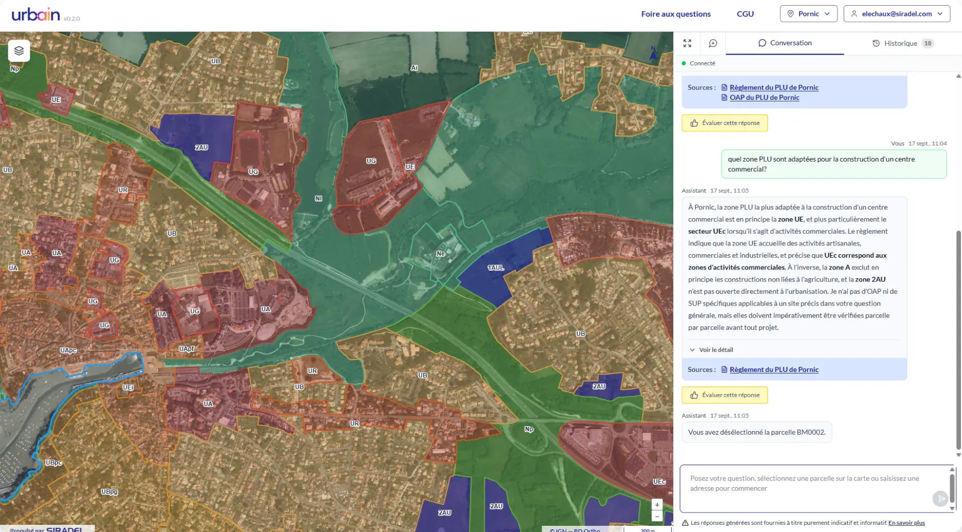Zoom out on the map
This screenshot has width=962, height=532.
tap(657, 516)
